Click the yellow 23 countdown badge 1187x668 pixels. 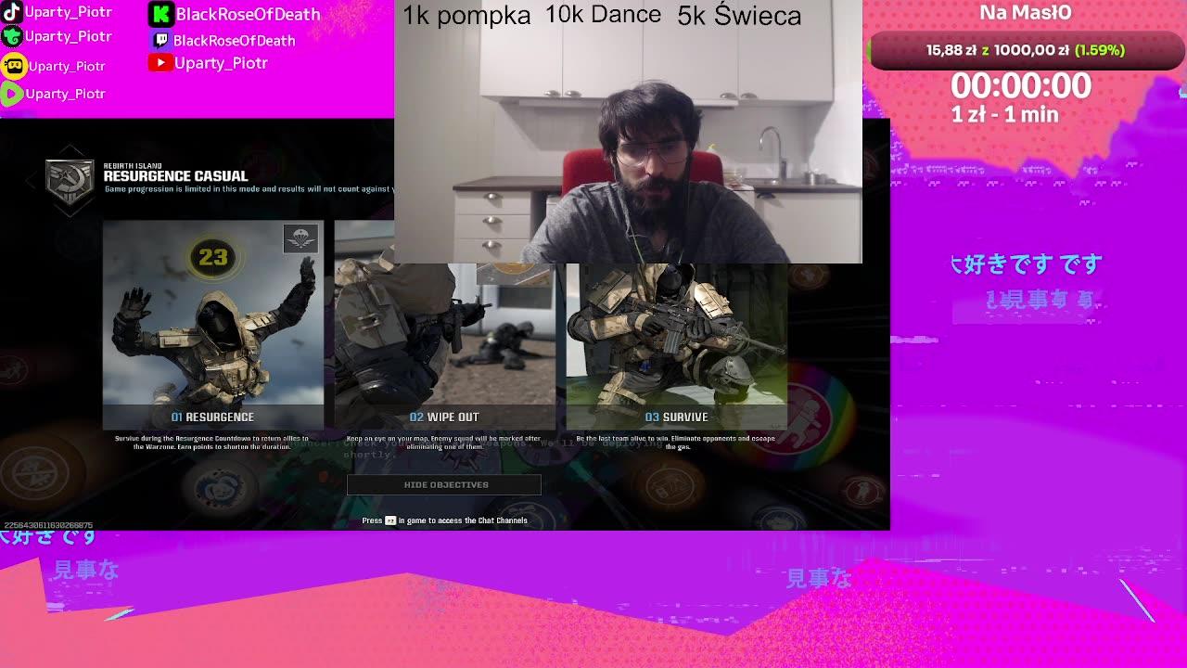tap(213, 257)
